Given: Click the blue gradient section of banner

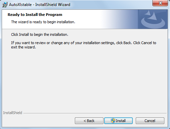Looking at the screenshot, I should (x=120, y=19).
